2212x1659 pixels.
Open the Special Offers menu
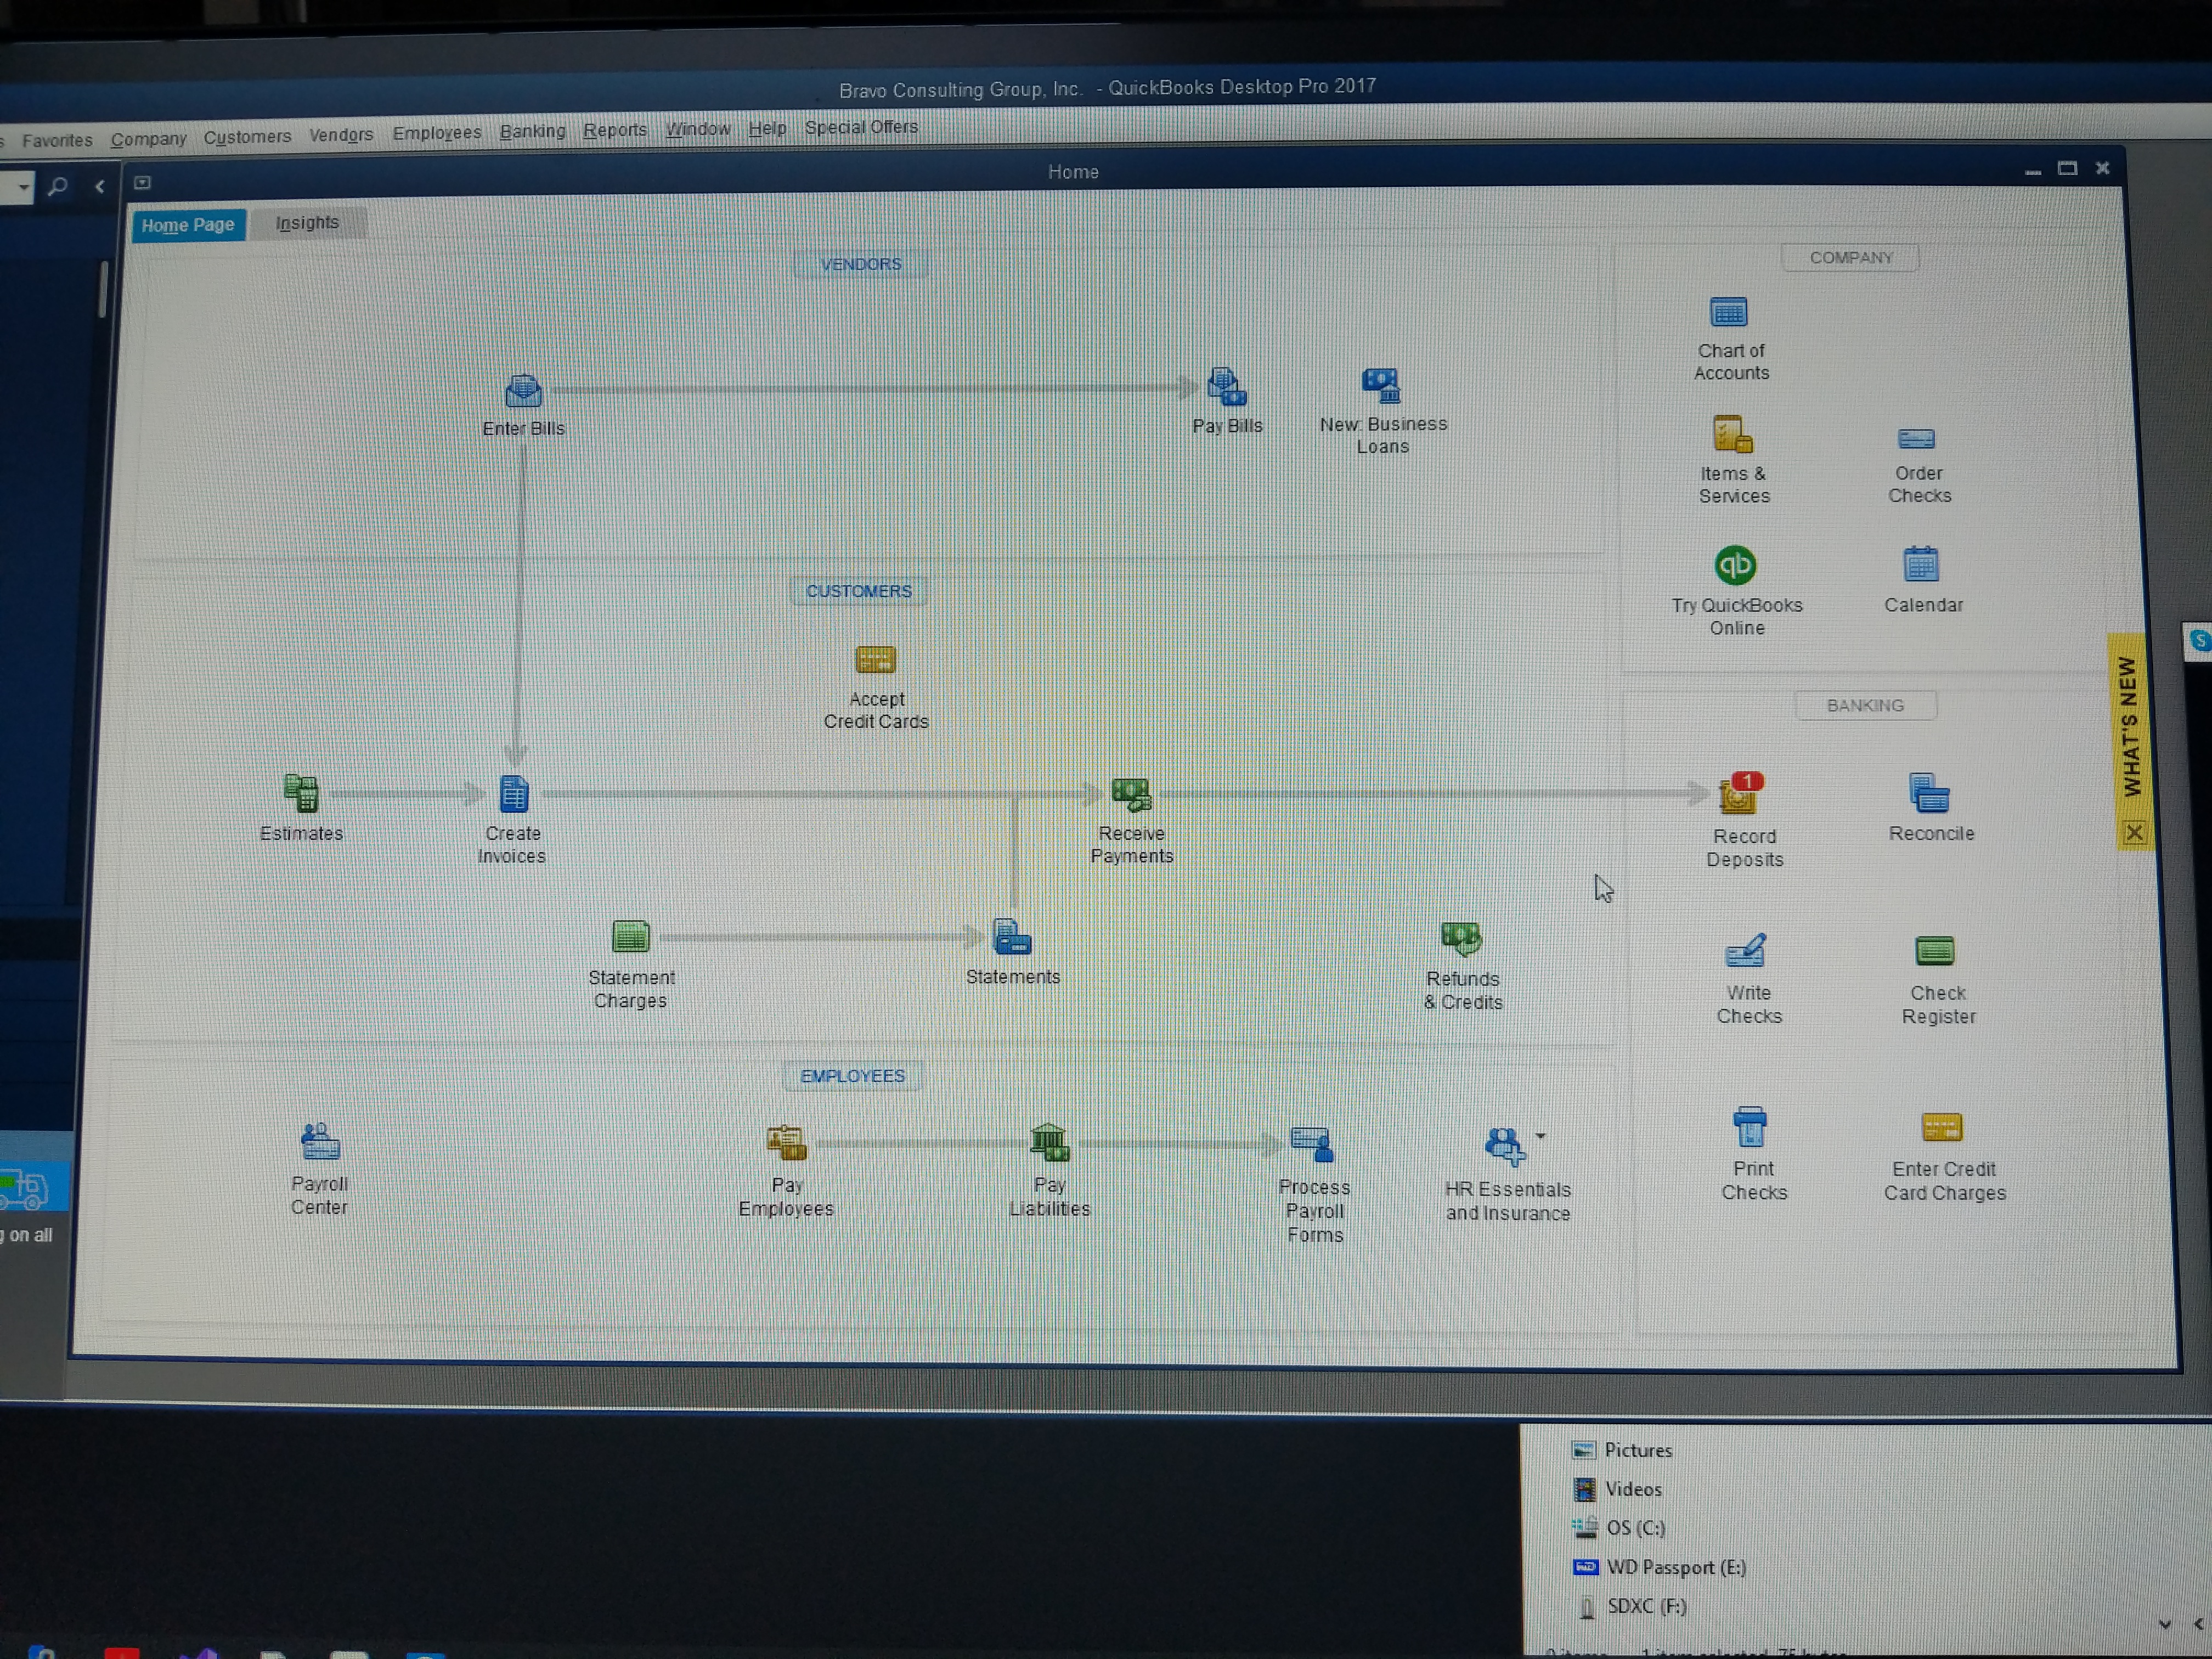[860, 127]
